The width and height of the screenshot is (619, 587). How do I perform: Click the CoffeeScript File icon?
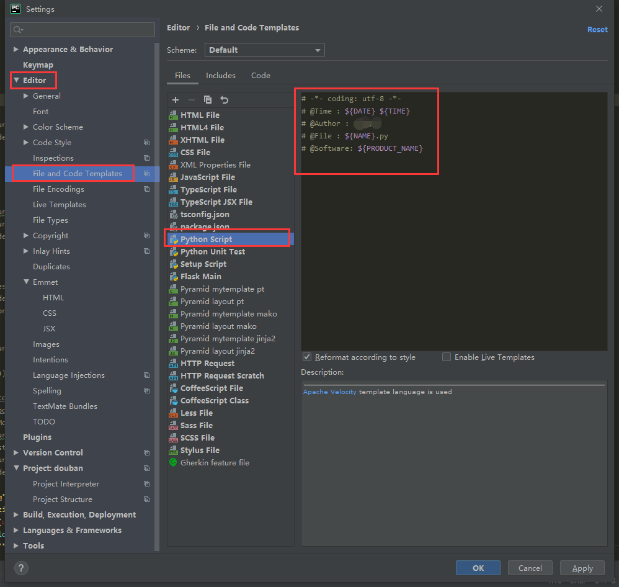click(x=173, y=388)
